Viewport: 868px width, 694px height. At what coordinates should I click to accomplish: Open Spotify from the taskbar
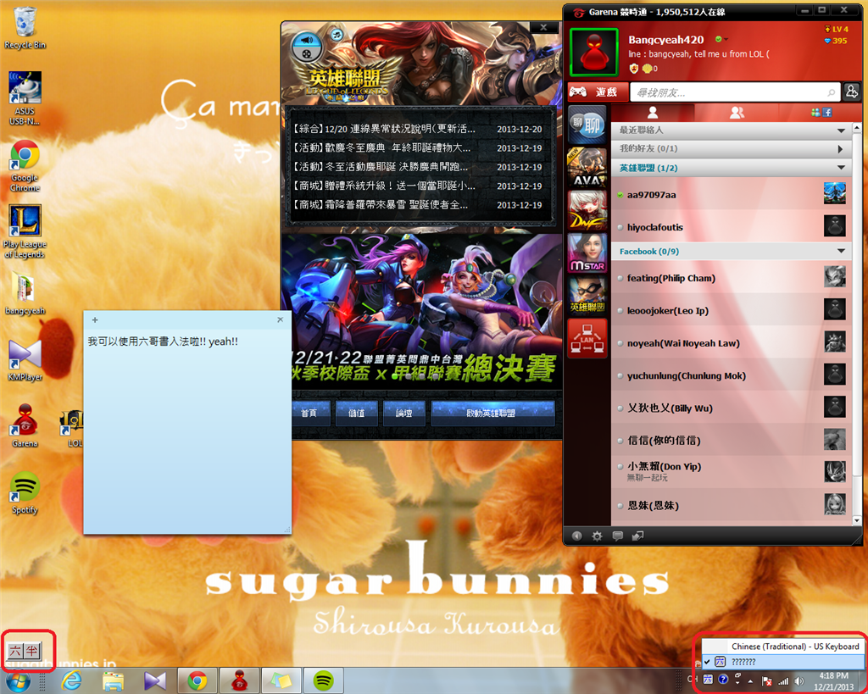click(x=323, y=680)
